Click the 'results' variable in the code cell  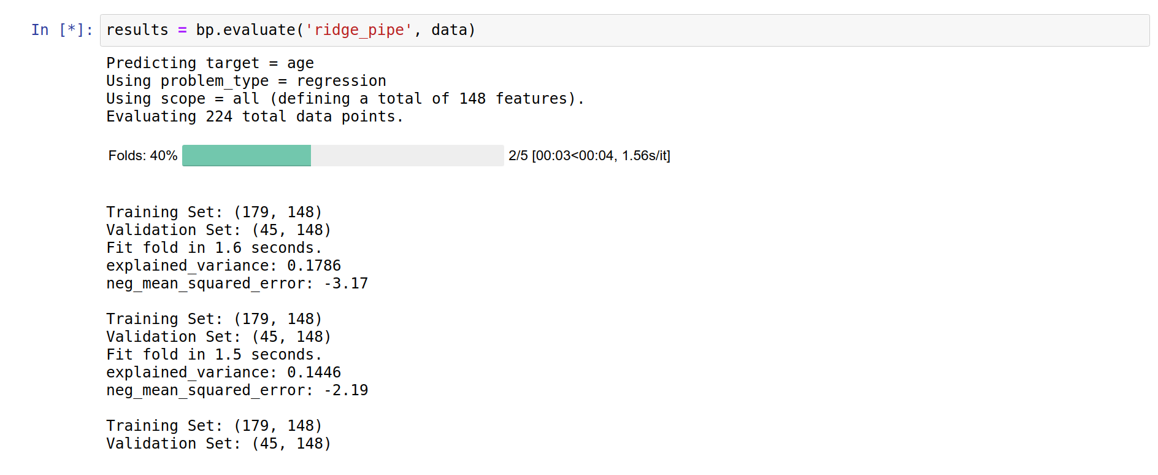coord(137,30)
